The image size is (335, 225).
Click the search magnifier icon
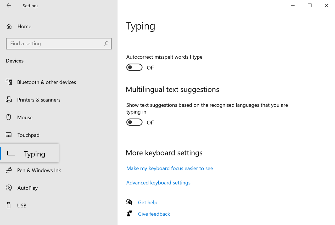tap(106, 44)
